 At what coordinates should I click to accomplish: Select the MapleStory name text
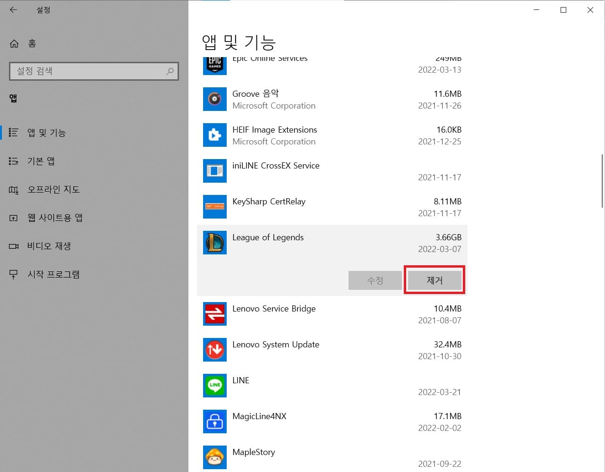coord(254,452)
